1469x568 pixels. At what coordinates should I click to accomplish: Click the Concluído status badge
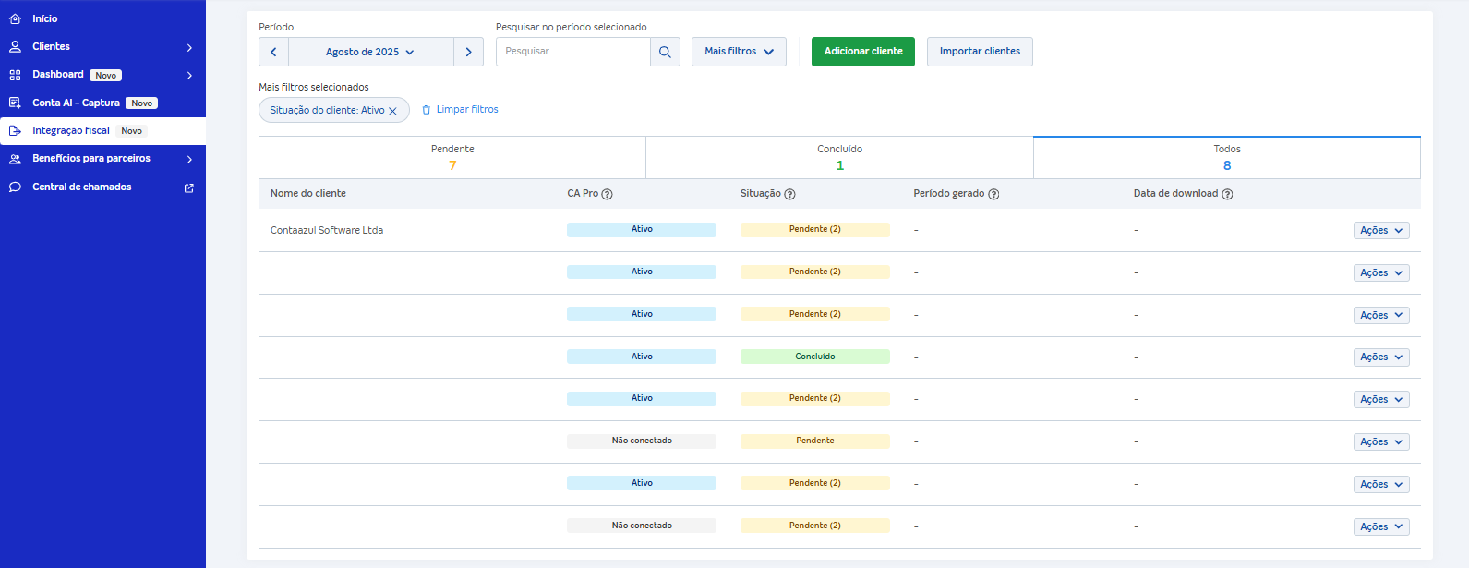tap(815, 357)
